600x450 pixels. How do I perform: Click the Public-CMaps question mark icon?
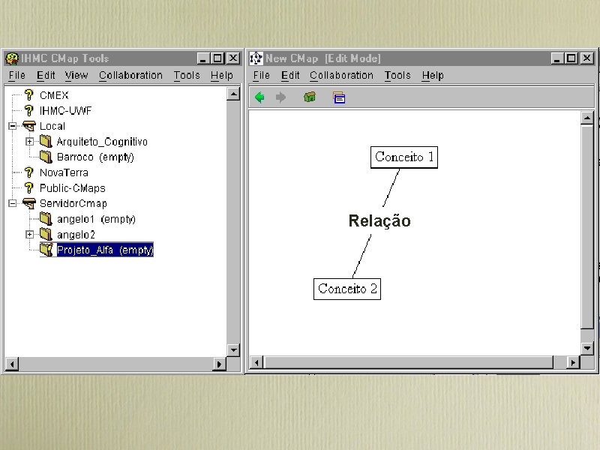pyautogui.click(x=28, y=187)
